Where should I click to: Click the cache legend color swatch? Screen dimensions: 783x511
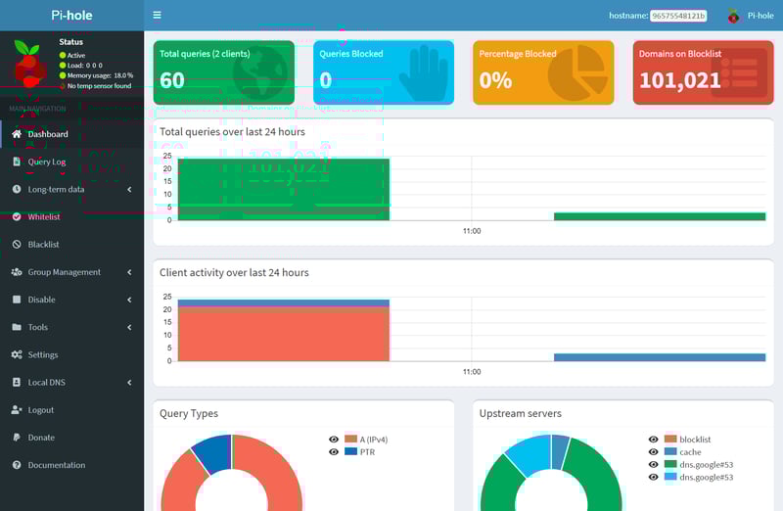(670, 451)
